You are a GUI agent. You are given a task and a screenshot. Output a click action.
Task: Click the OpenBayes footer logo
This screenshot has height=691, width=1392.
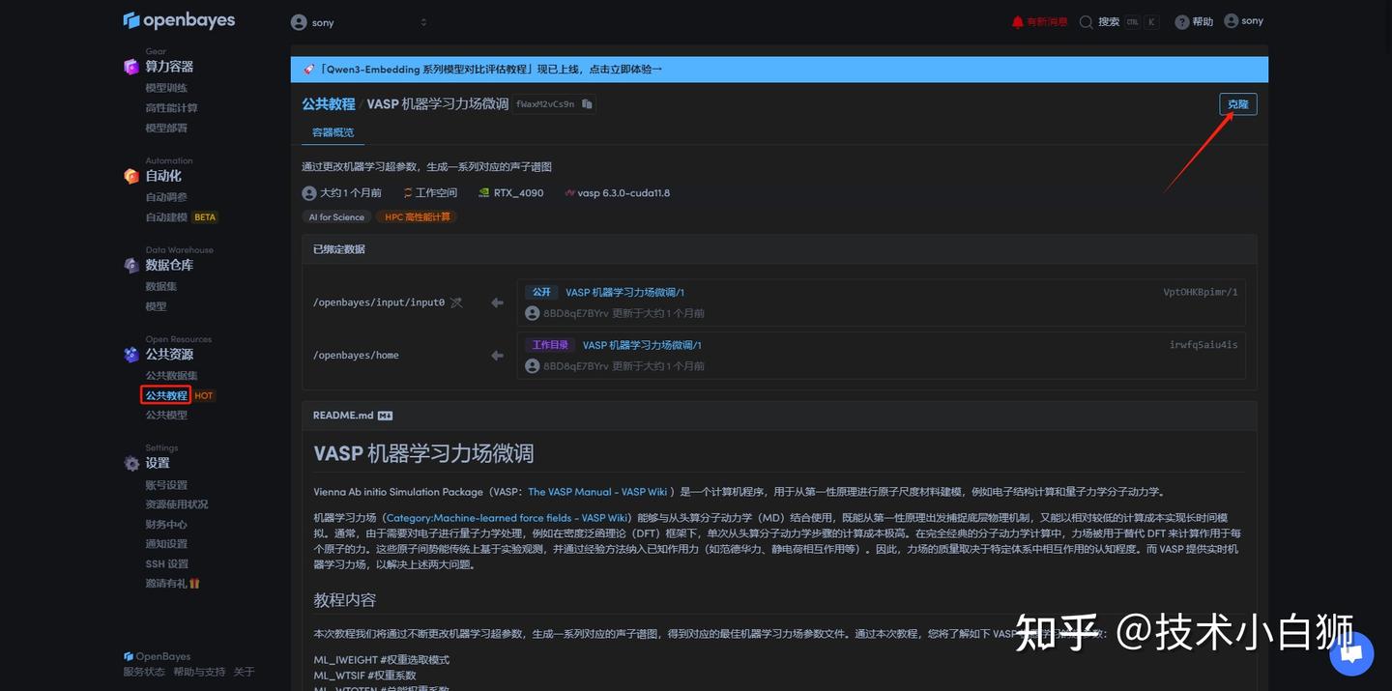pyautogui.click(x=157, y=656)
